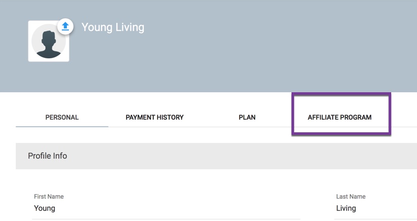417x221 pixels.
Task: Click the Young Living profile name heading
Action: coord(113,27)
